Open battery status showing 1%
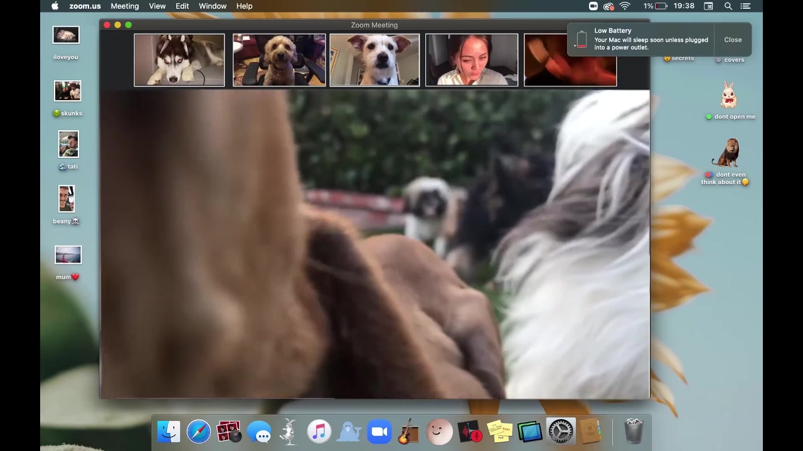 point(656,6)
